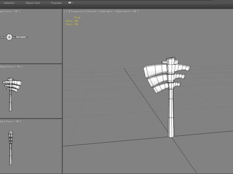Click the Edged Faces label in the bottom-left viewport
Image resolution: width=233 pixels, height=174 pixels.
[6, 121]
